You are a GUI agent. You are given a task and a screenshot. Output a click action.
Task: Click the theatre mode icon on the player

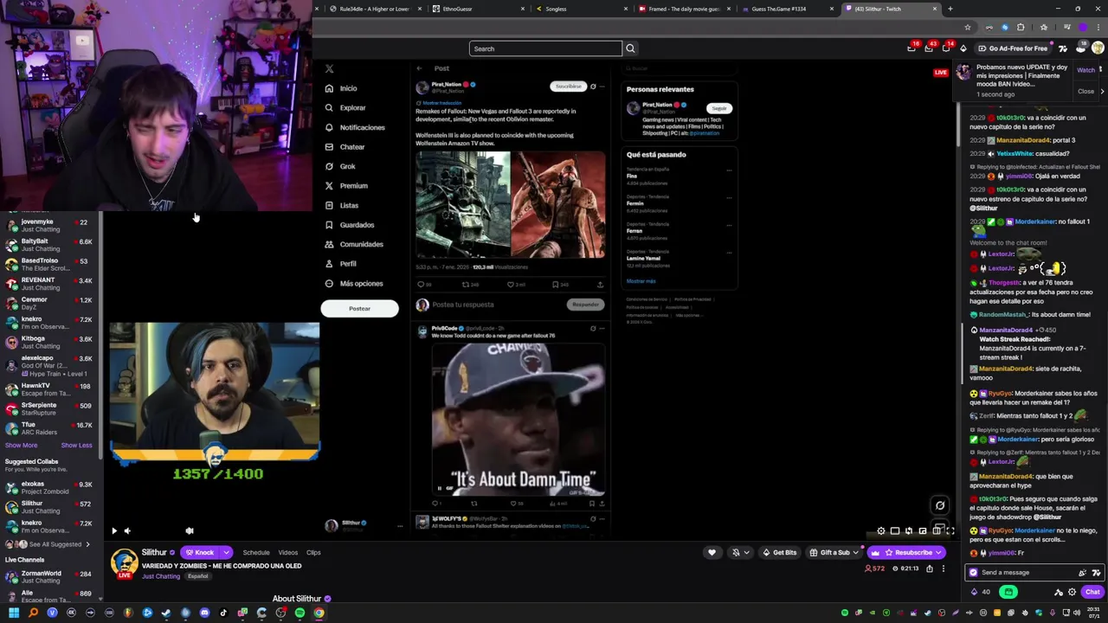click(937, 531)
